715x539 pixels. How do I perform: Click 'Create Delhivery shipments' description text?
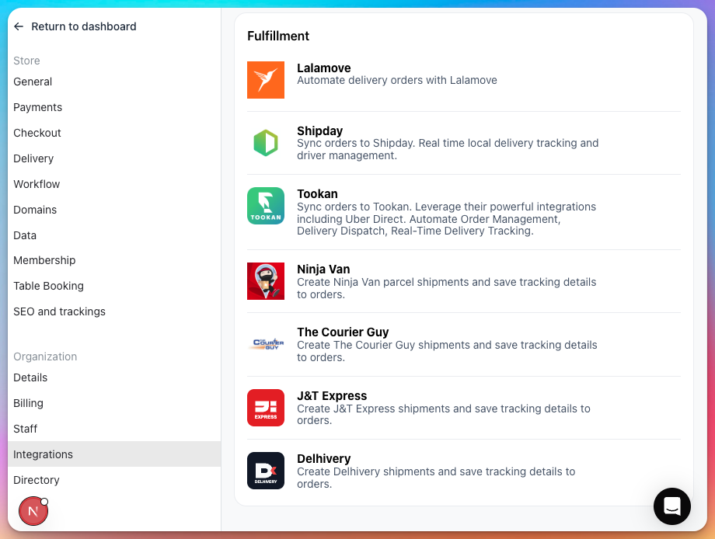click(436, 478)
